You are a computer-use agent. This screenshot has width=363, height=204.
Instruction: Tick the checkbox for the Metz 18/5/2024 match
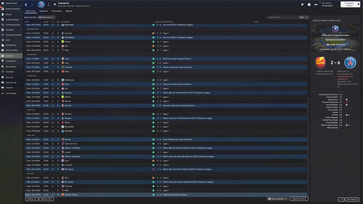[26, 190]
